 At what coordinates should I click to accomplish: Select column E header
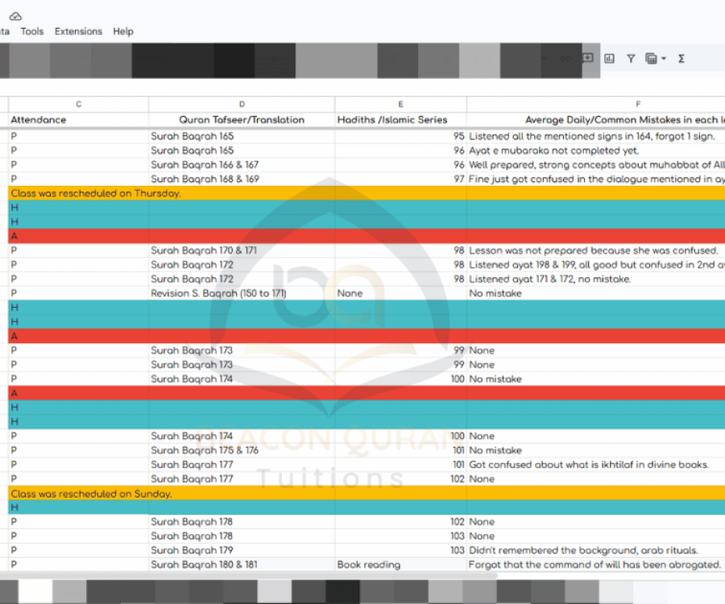tap(400, 104)
